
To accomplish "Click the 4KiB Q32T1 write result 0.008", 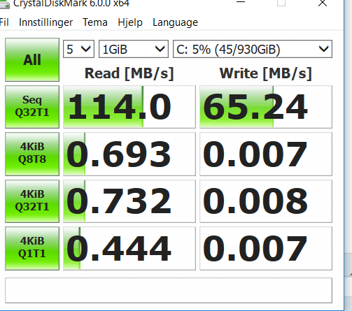I will click(266, 201).
